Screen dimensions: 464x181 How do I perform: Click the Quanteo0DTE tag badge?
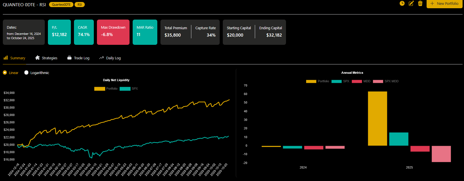(x=61, y=5)
